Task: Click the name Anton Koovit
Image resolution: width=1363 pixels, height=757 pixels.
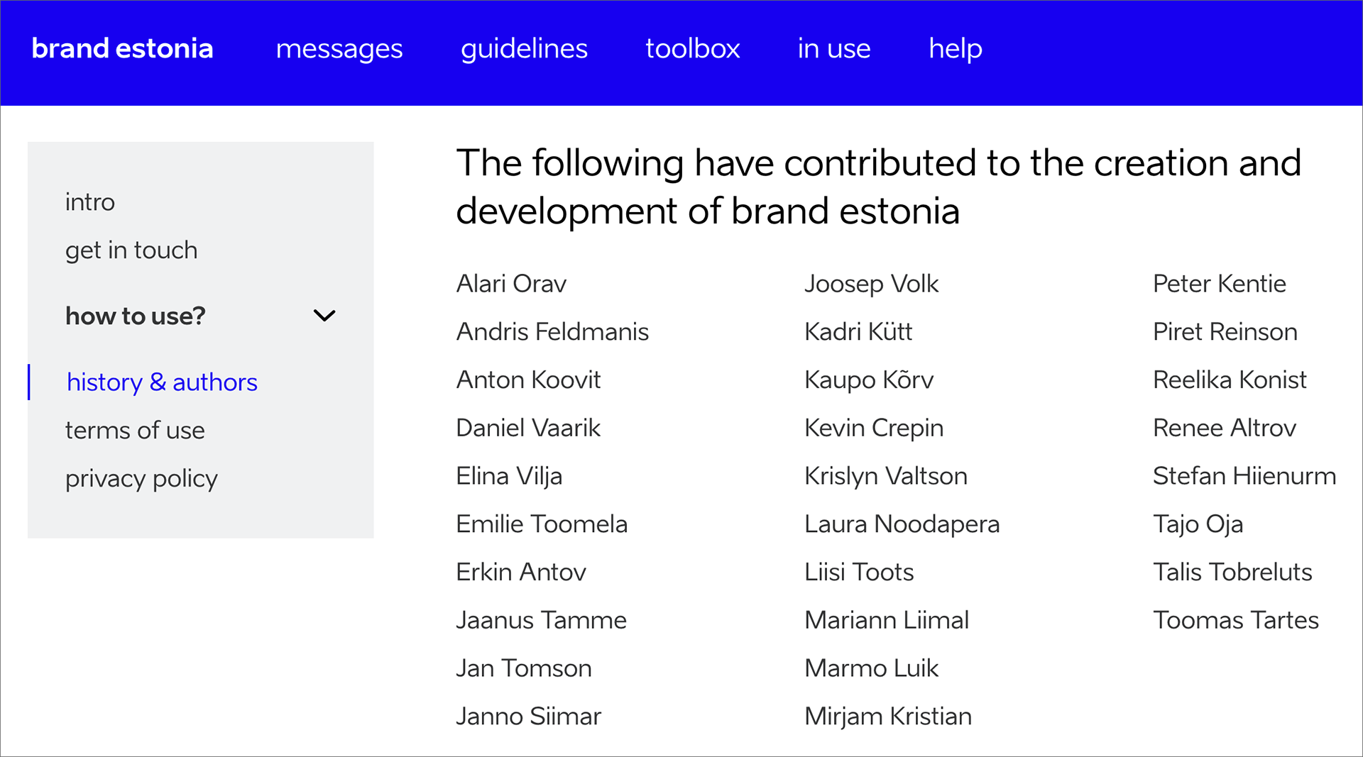Action: pyautogui.click(x=528, y=380)
